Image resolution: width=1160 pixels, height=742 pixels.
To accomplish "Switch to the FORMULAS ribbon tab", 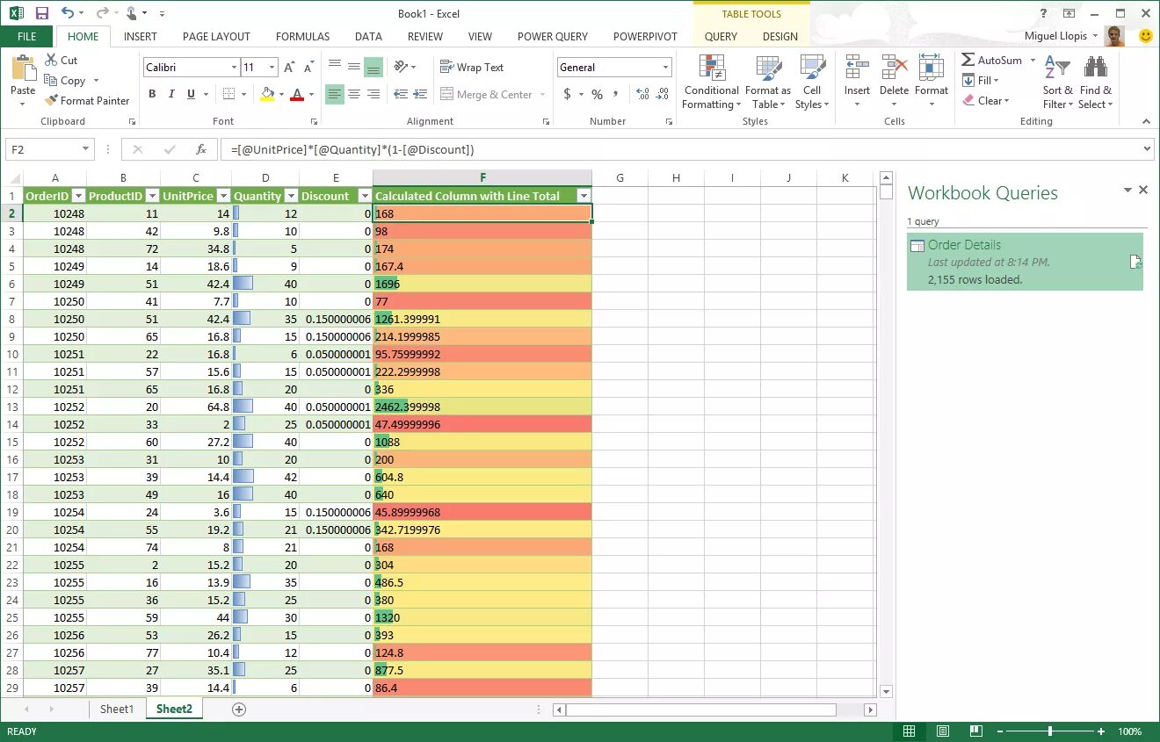I will [302, 36].
